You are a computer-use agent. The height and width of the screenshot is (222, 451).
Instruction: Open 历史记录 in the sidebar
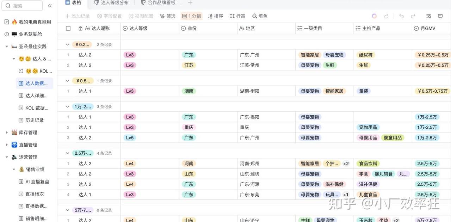(35, 120)
